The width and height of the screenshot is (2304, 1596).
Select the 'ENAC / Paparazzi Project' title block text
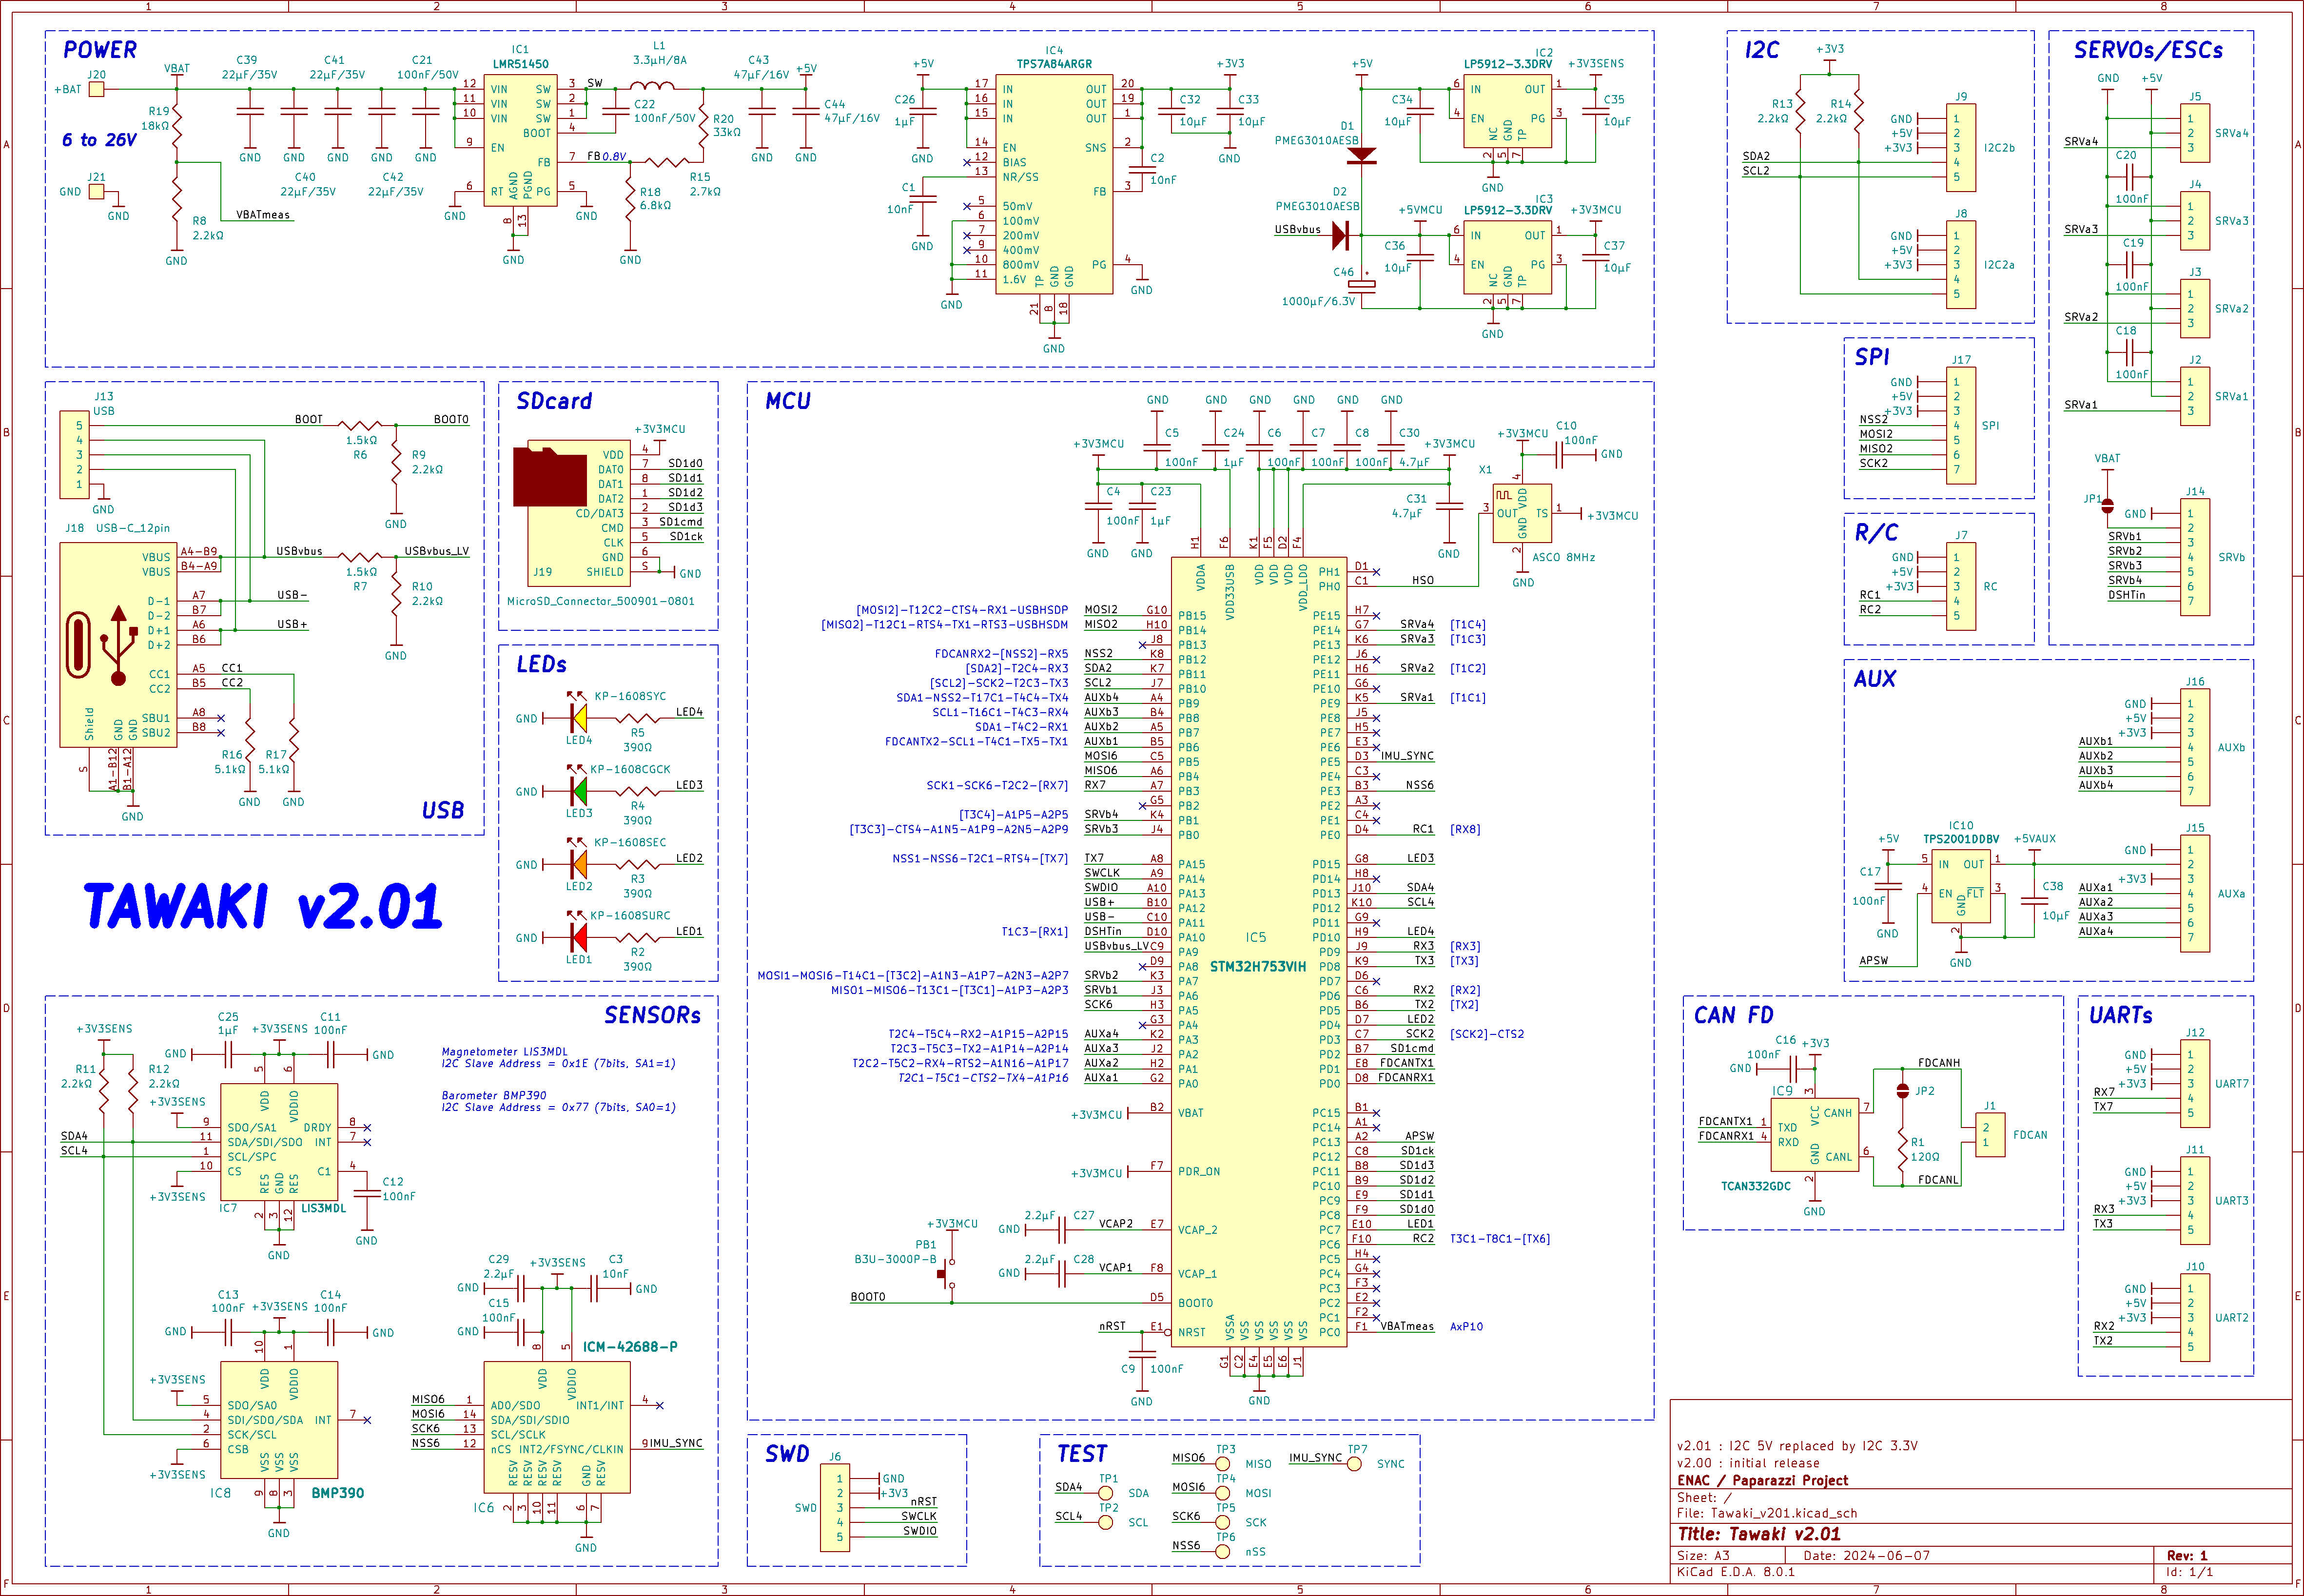tap(1762, 1481)
